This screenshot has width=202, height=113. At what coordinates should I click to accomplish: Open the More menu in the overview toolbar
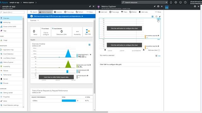pyautogui.click(x=90, y=12)
